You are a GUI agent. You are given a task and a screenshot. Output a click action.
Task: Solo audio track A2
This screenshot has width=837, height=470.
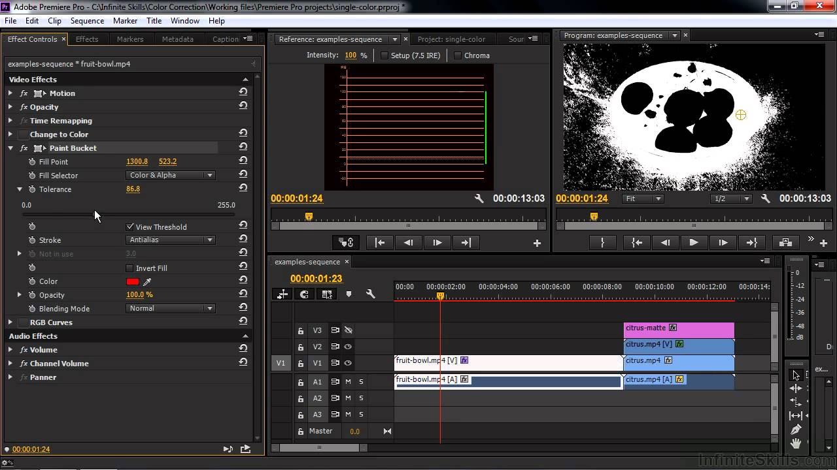click(x=360, y=398)
